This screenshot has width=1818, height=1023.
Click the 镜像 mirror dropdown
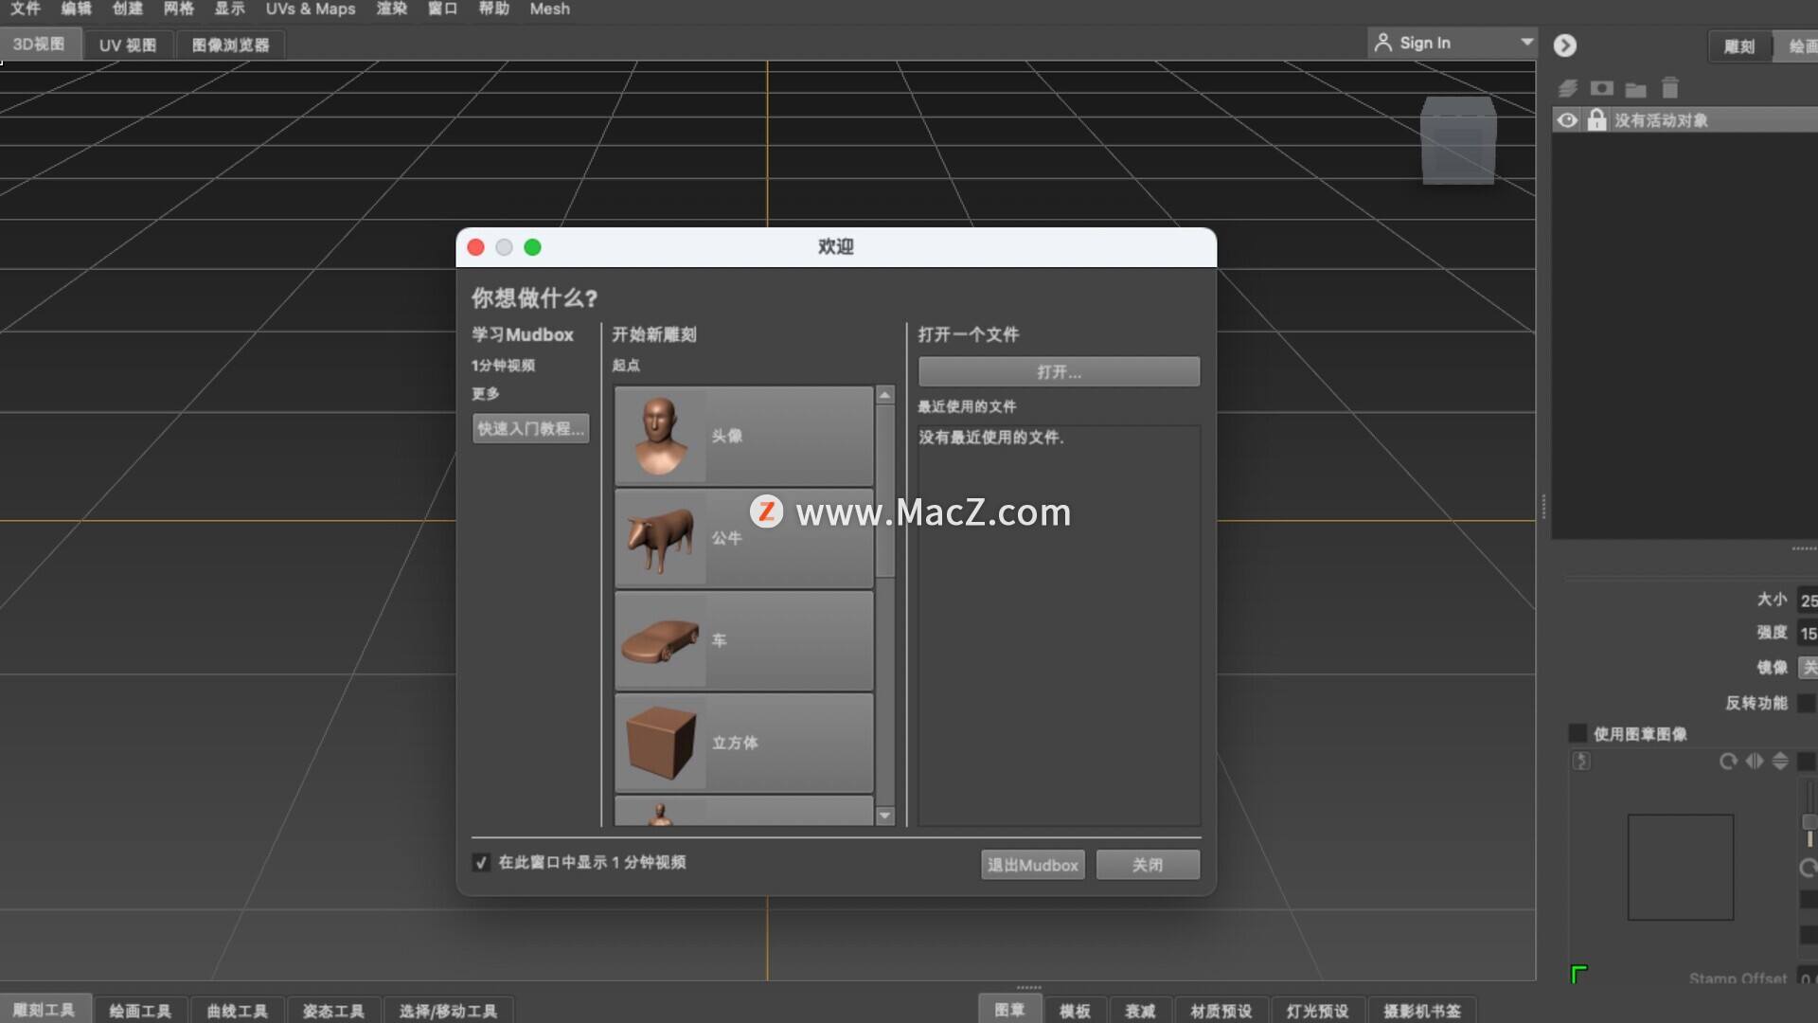click(x=1808, y=668)
